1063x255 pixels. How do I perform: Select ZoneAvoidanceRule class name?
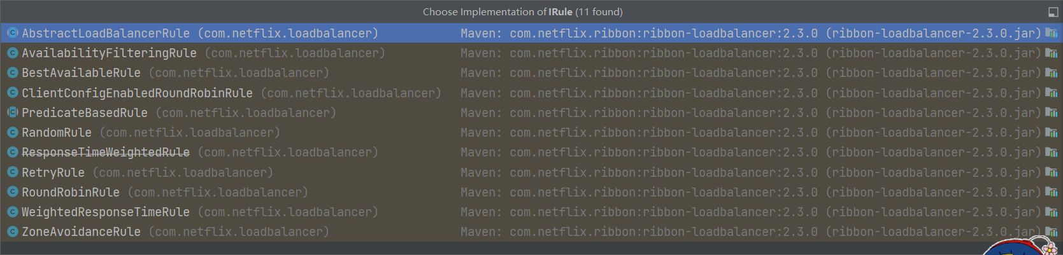pyautogui.click(x=81, y=231)
